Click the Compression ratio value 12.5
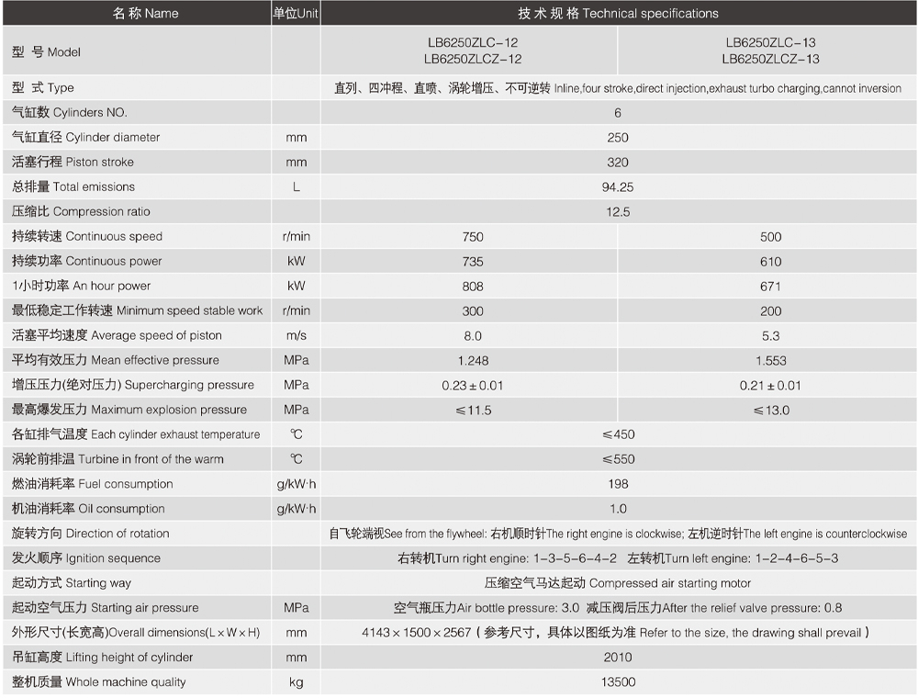 pyautogui.click(x=618, y=212)
